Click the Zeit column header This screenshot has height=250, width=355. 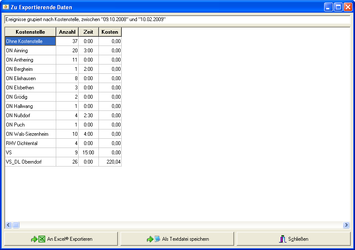tap(88, 32)
